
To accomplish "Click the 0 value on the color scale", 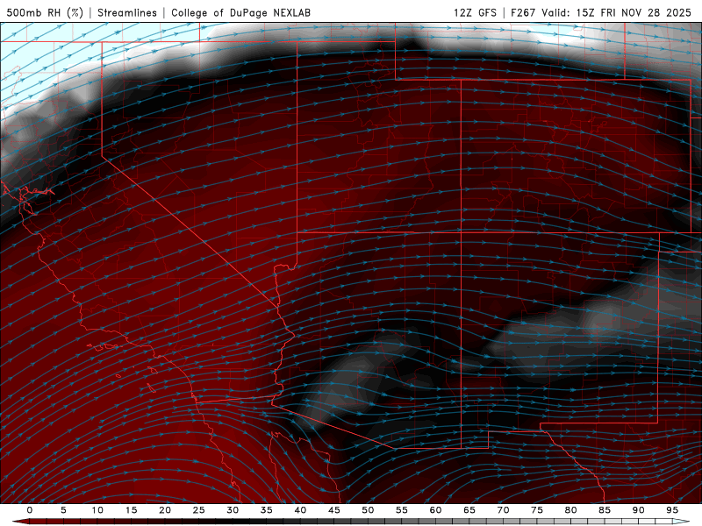I will click(x=30, y=510).
